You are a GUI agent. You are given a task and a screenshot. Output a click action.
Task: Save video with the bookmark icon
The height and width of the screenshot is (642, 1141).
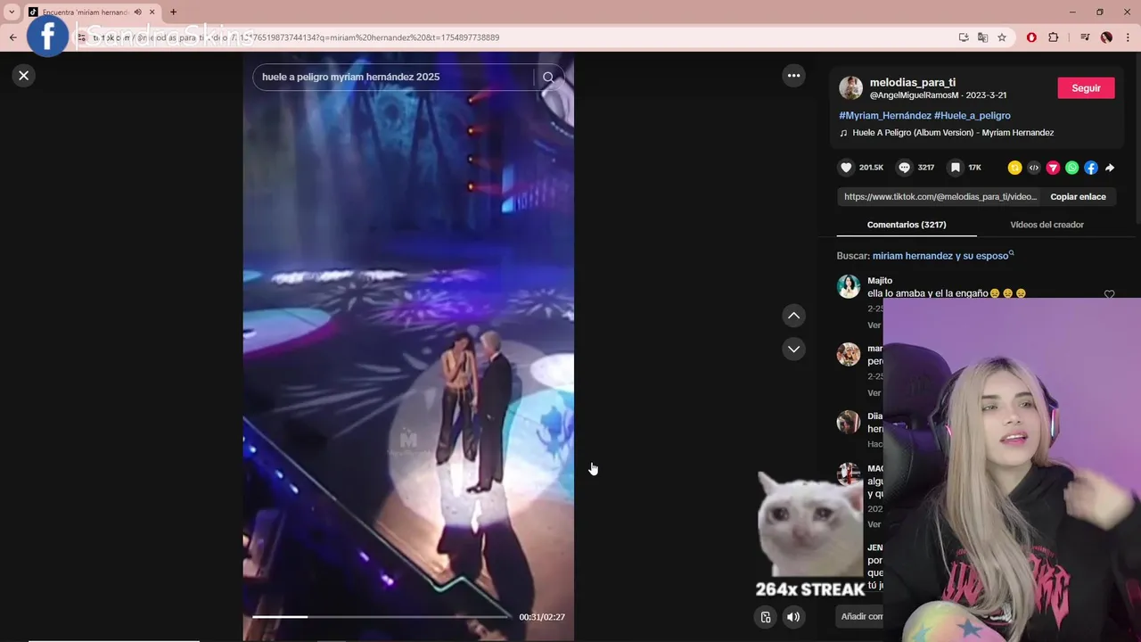click(955, 168)
